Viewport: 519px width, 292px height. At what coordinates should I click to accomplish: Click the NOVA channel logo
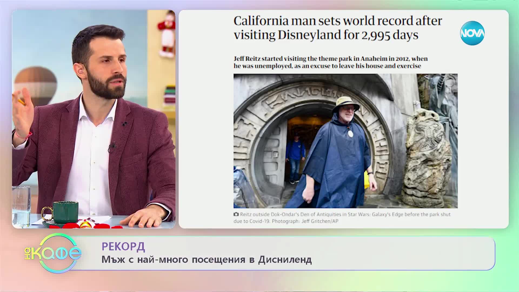coord(472,33)
